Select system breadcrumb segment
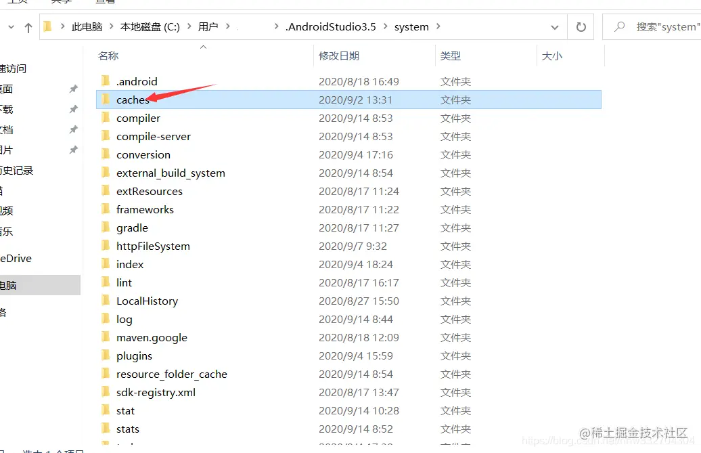The image size is (701, 453). pos(411,27)
